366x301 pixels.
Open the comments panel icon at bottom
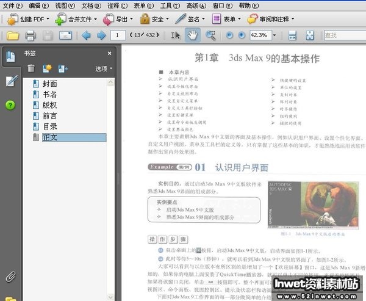pyautogui.click(x=11, y=299)
